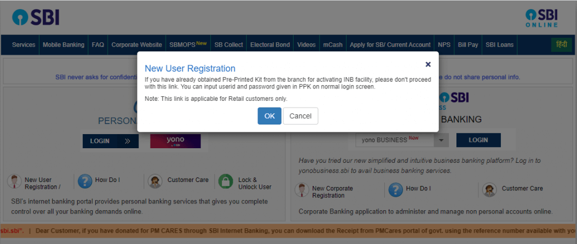Dismiss the dialog using Cancel
The width and height of the screenshot is (577, 244).
(x=300, y=116)
